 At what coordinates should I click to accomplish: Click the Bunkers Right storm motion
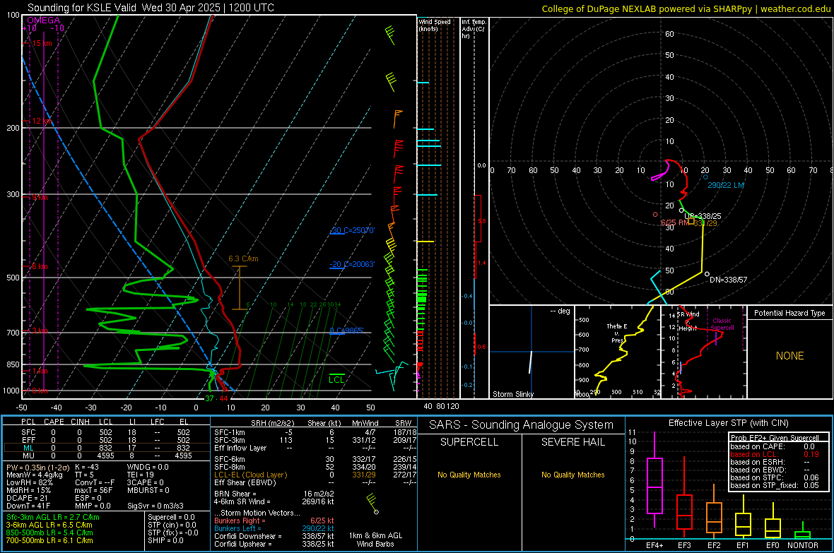pyautogui.click(x=274, y=521)
